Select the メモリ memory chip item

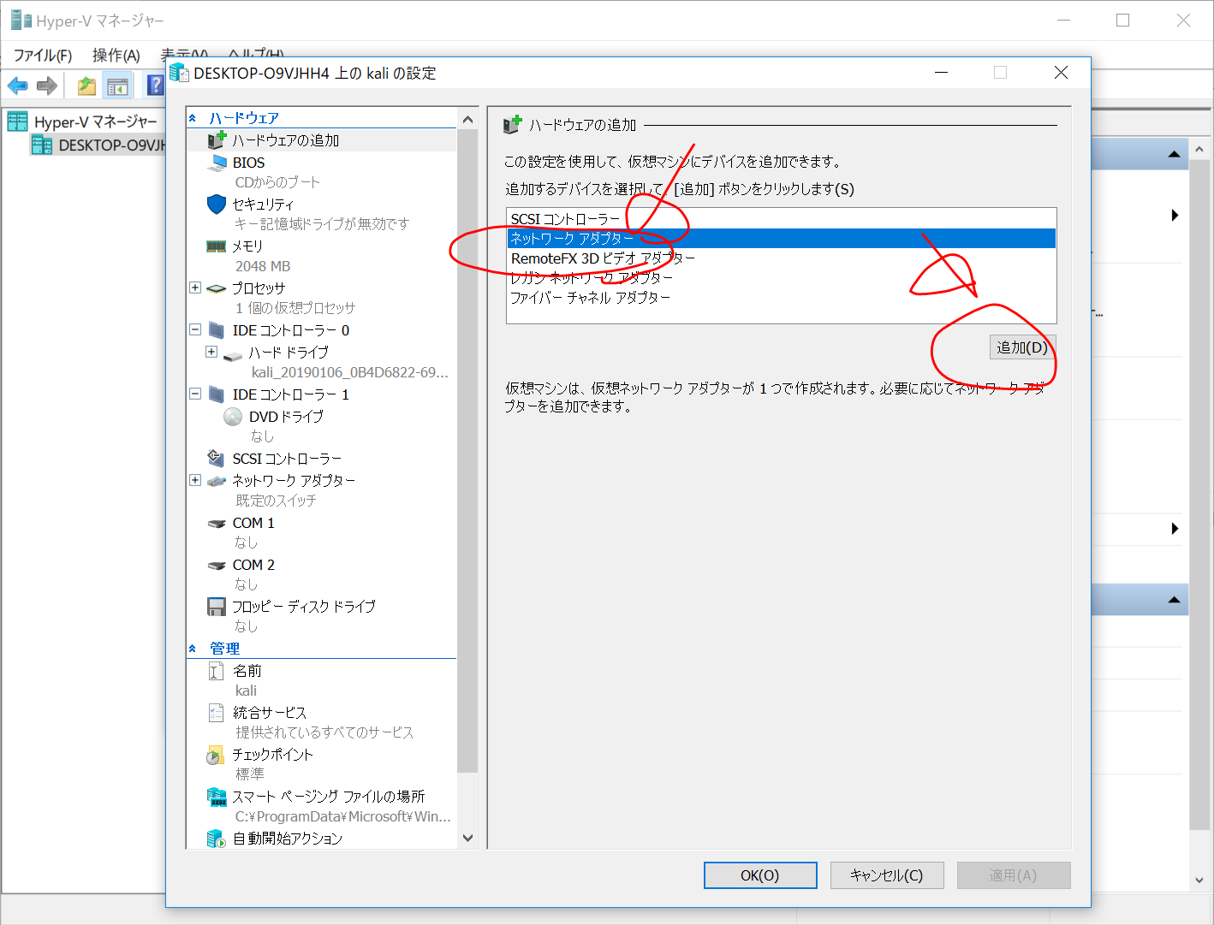click(217, 246)
